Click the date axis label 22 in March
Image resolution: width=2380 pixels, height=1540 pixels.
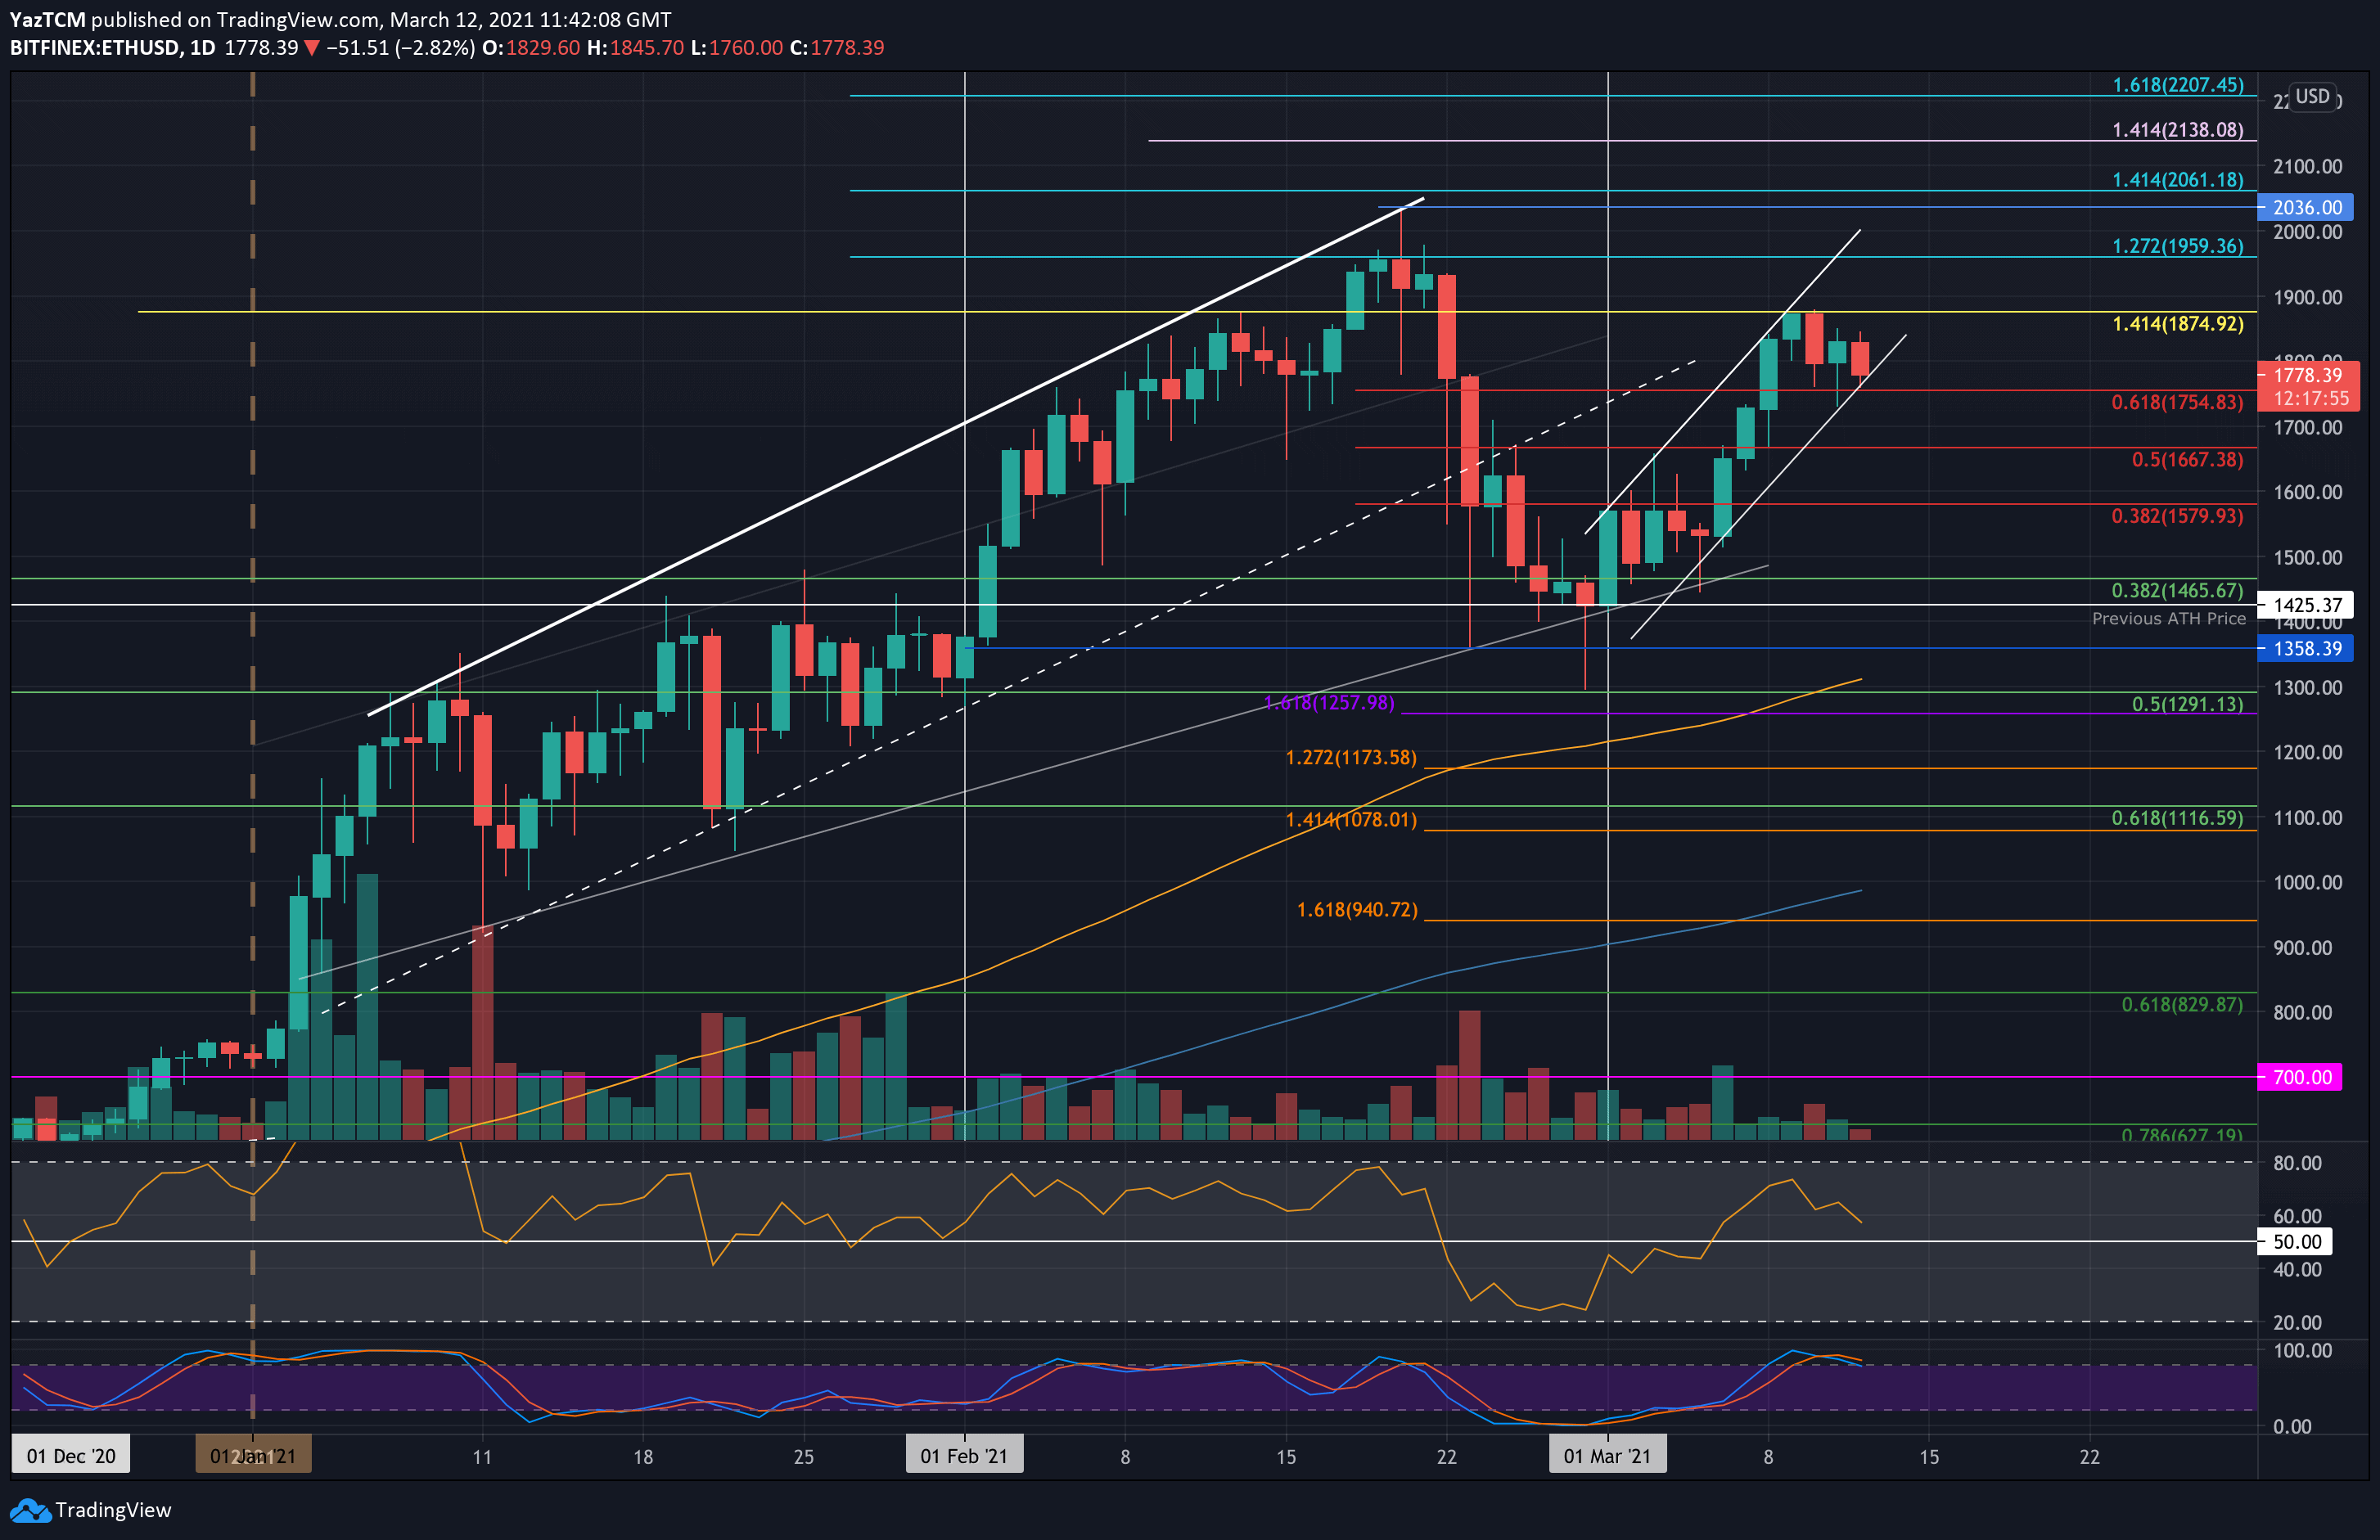[x=2090, y=1457]
